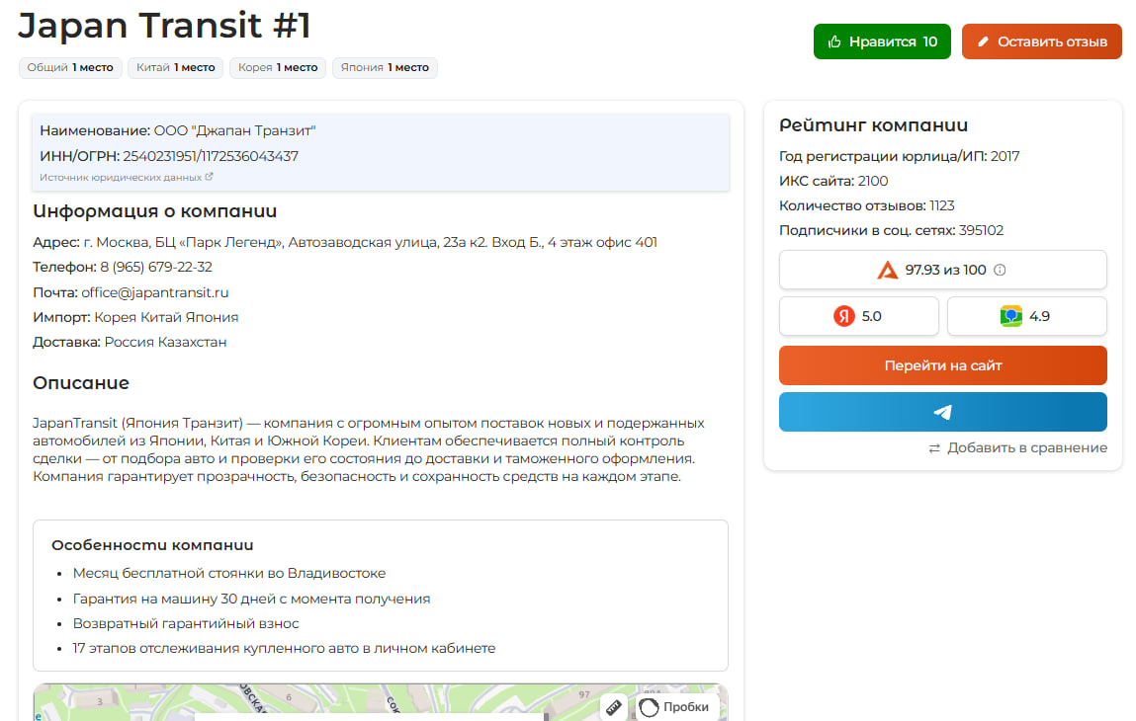1136x721 pixels.
Task: Click the address text containing Автозаводская улица
Action: 370,243
